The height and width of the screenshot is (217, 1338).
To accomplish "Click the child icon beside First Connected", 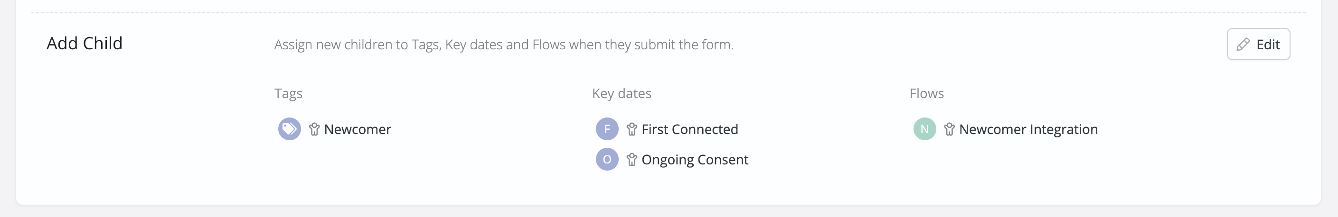I will coord(631,129).
